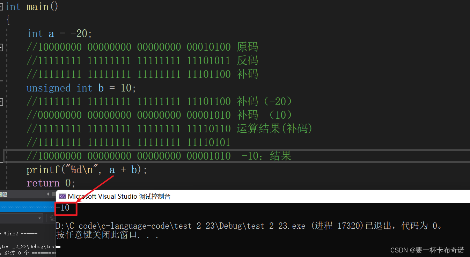Click the 'return 0;' line
The width and height of the screenshot is (470, 257).
[x=51, y=183]
